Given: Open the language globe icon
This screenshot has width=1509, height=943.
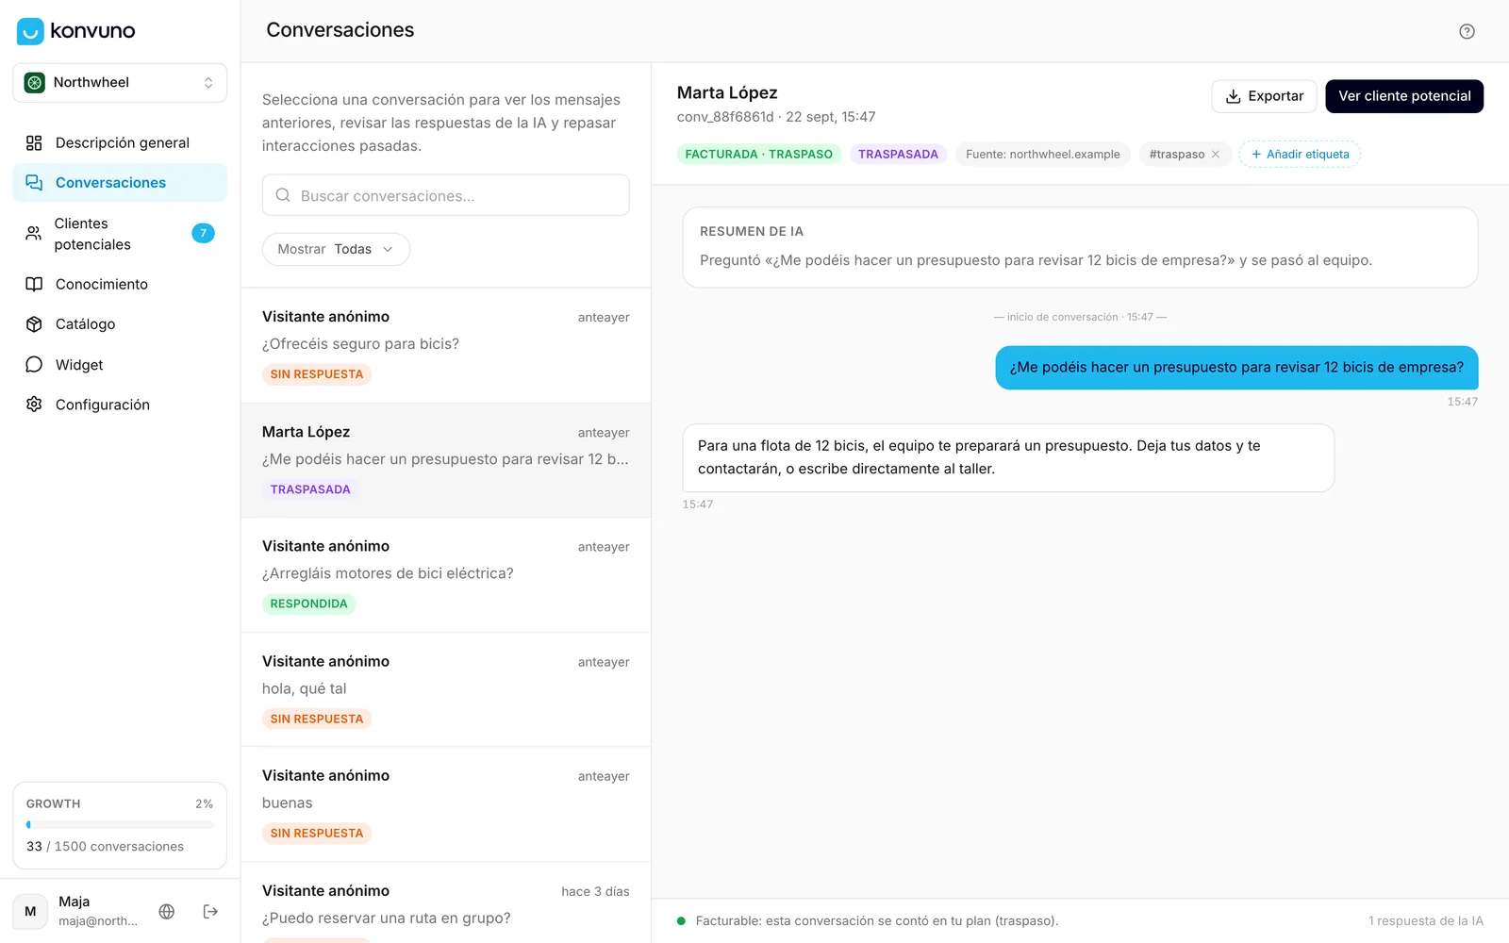Looking at the screenshot, I should (167, 911).
